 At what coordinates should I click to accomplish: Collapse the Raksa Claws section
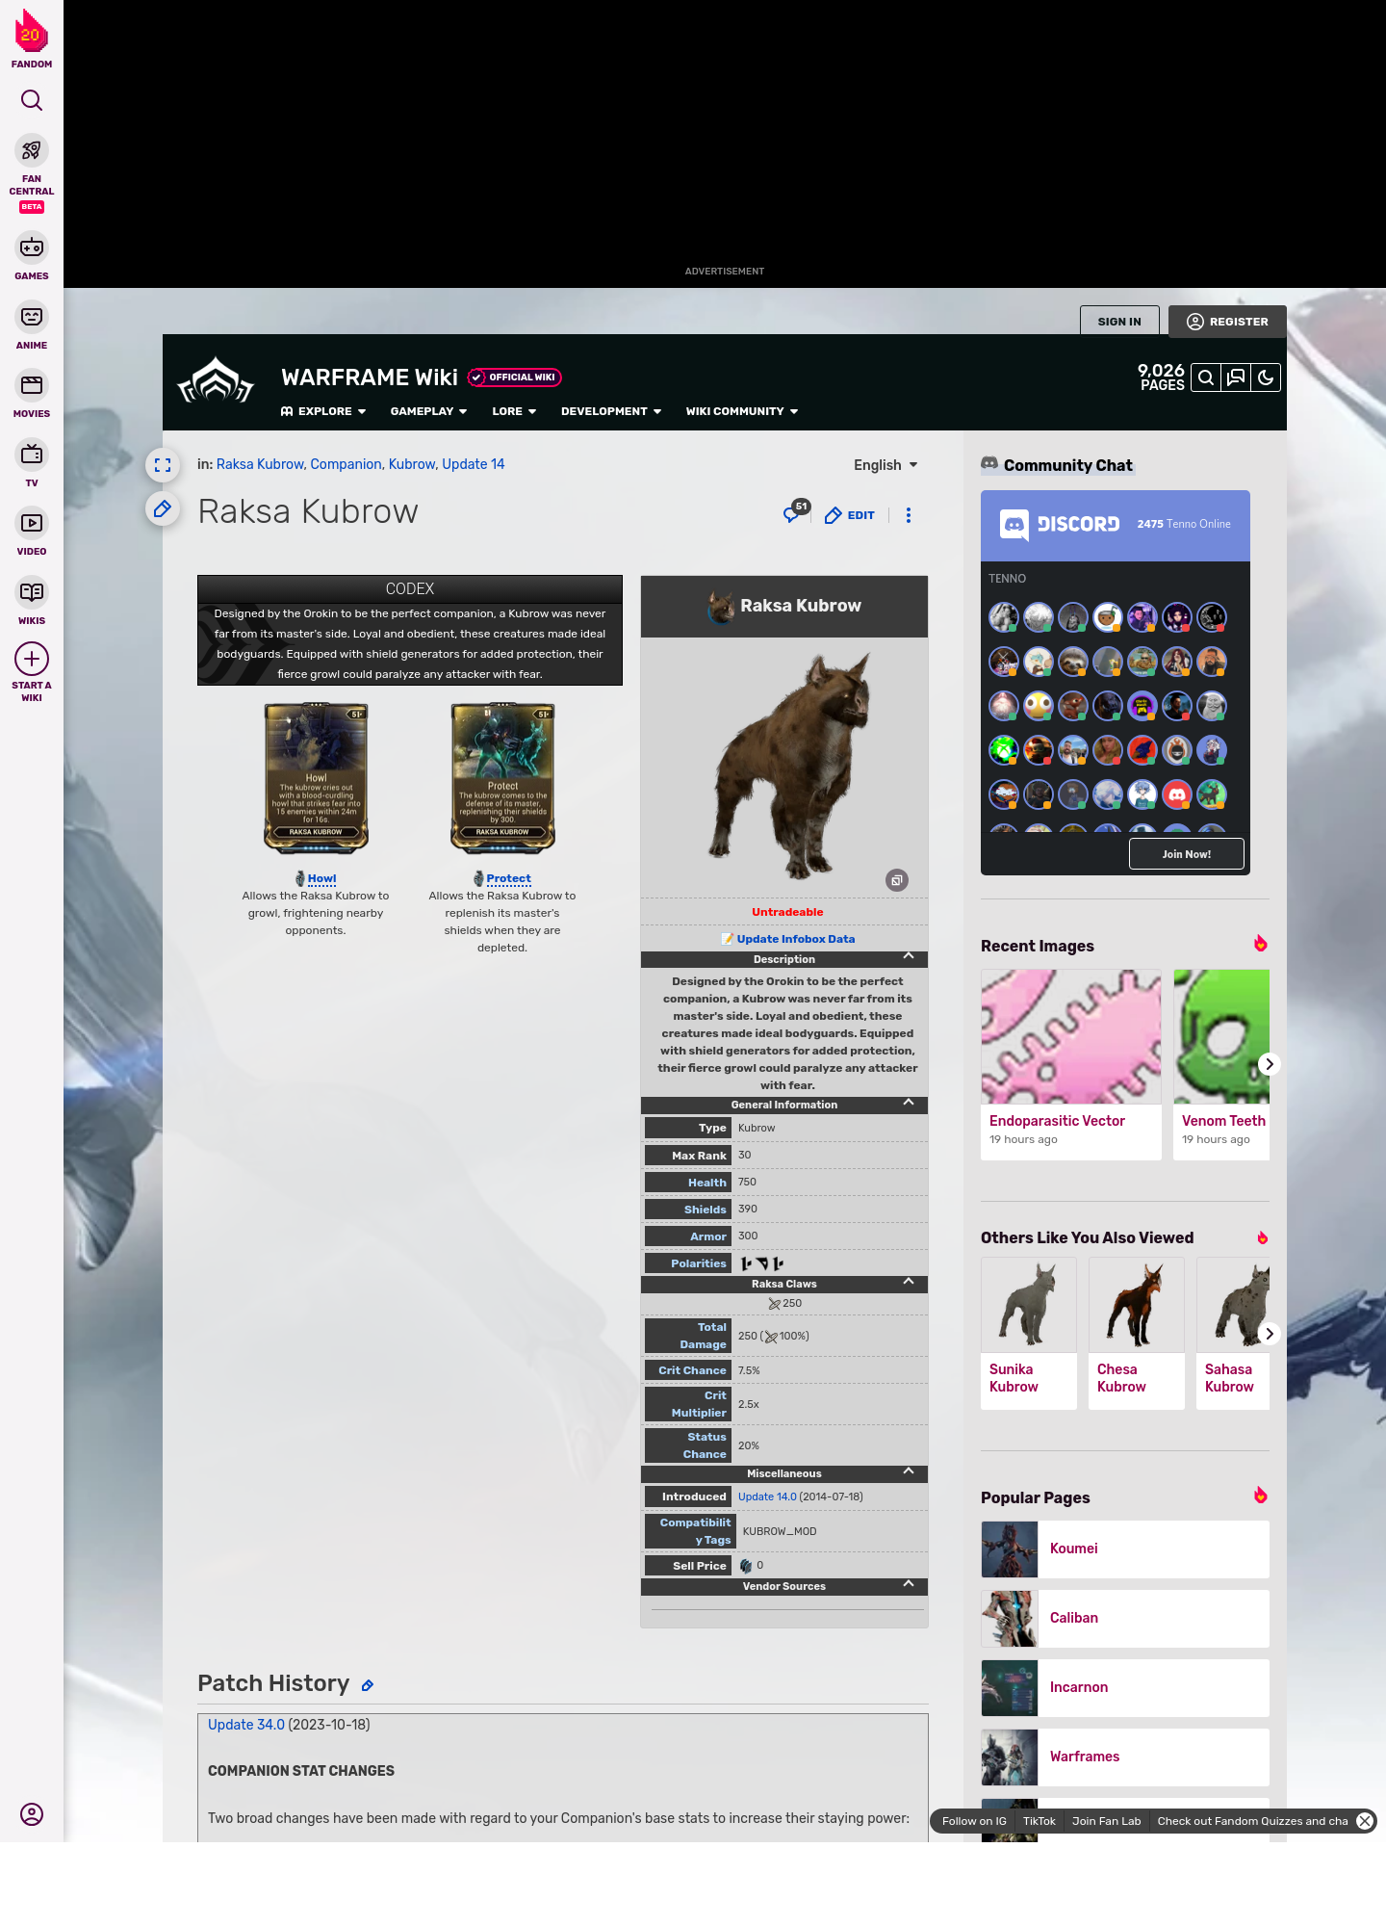pyautogui.click(x=909, y=1281)
